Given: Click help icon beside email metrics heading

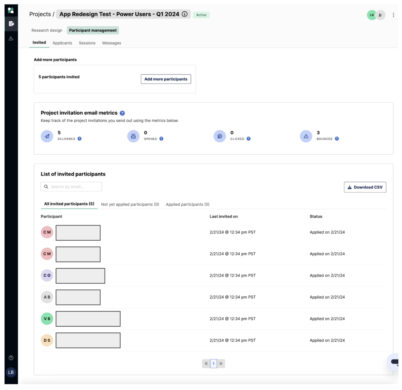Looking at the screenshot, I should [122, 113].
